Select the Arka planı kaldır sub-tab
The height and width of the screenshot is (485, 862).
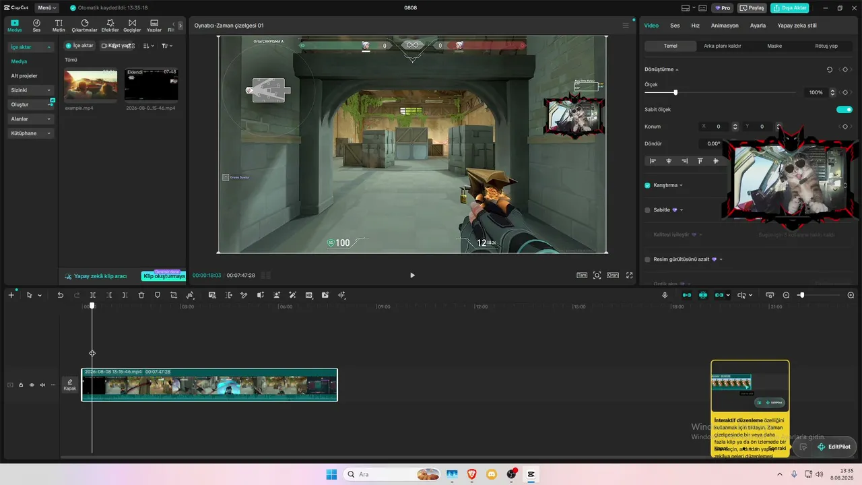coord(723,46)
